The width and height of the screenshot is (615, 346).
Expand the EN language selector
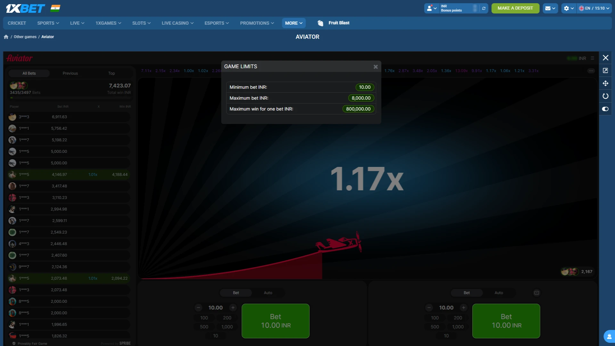click(594, 8)
